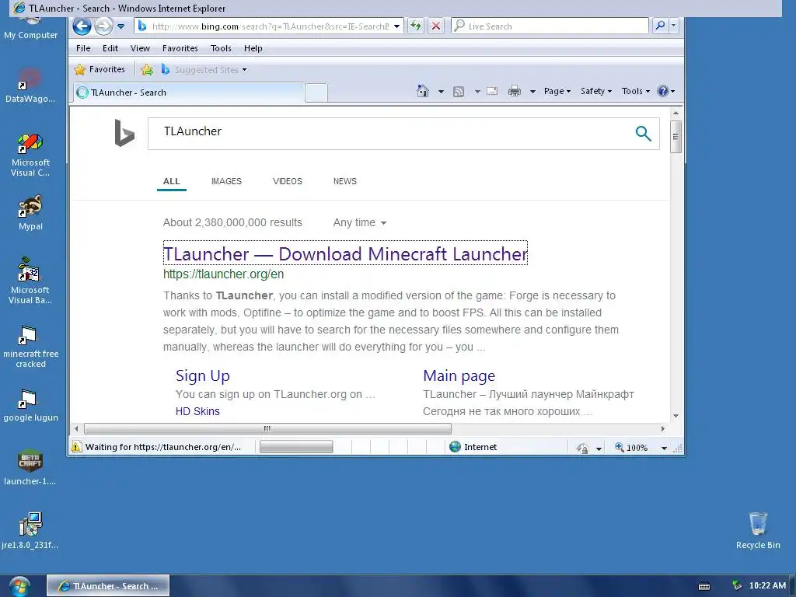
Task: Open the Tools command bar menu
Action: (x=636, y=92)
